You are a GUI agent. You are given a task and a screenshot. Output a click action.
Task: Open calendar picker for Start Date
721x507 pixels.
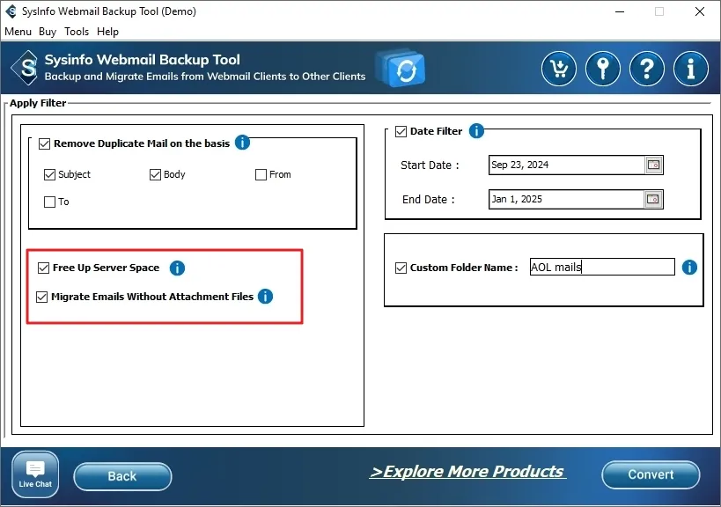click(653, 165)
